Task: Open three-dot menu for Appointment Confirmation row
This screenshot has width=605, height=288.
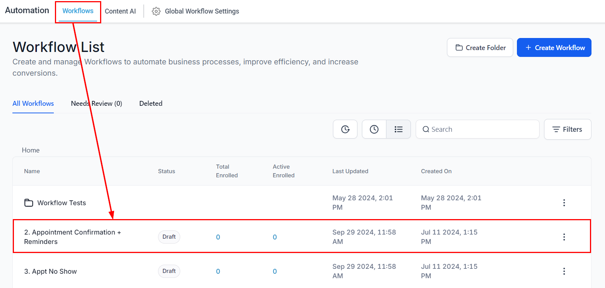Action: 564,237
